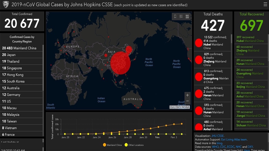Open the Esri Living Atlas team link

(234, 139)
